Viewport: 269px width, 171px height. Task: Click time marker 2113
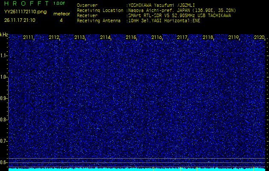[x=80, y=37]
